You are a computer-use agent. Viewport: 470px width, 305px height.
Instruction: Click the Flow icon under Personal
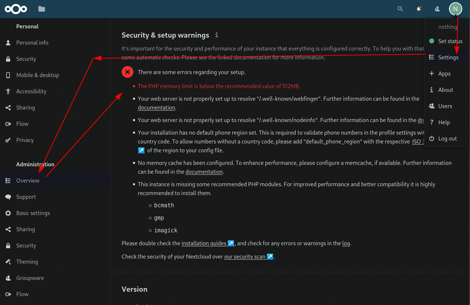(x=8, y=124)
